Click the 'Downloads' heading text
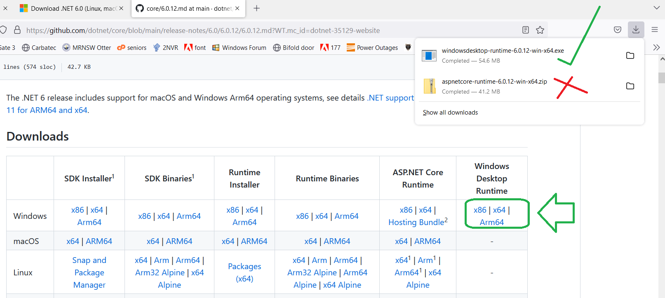 tap(38, 136)
